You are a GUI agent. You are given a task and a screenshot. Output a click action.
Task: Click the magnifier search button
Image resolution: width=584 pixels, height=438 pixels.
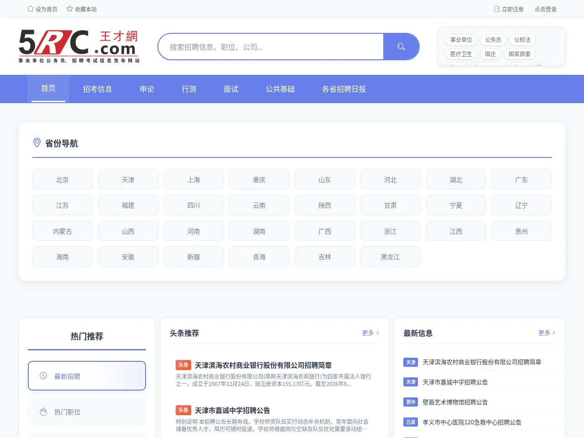pyautogui.click(x=401, y=47)
